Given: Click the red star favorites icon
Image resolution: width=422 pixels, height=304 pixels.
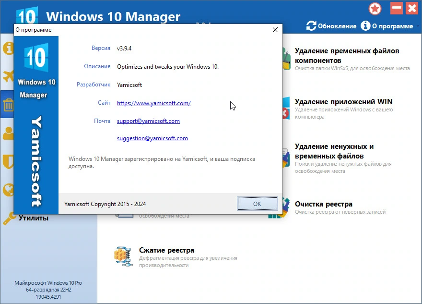Looking at the screenshot, I should coord(375,9).
